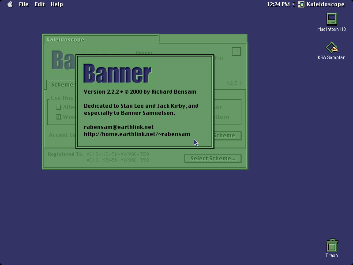The width and height of the screenshot is (353, 265).
Task: Click the partly hidden button ending in "cheme"
Action: pos(227,136)
